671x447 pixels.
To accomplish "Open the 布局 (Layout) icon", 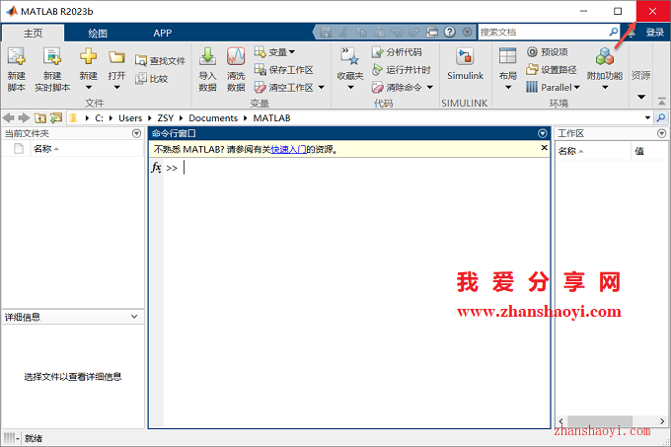I will [x=508, y=56].
